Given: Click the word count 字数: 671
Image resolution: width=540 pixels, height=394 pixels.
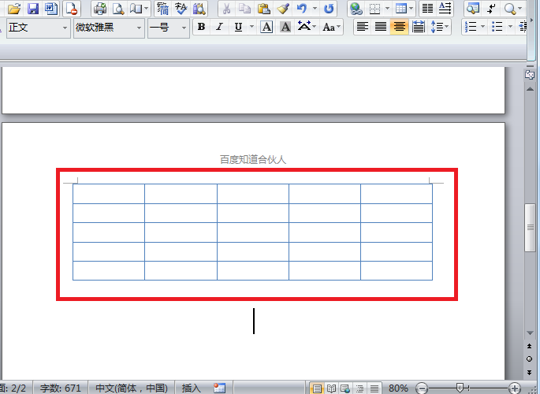Looking at the screenshot, I should 60,388.
